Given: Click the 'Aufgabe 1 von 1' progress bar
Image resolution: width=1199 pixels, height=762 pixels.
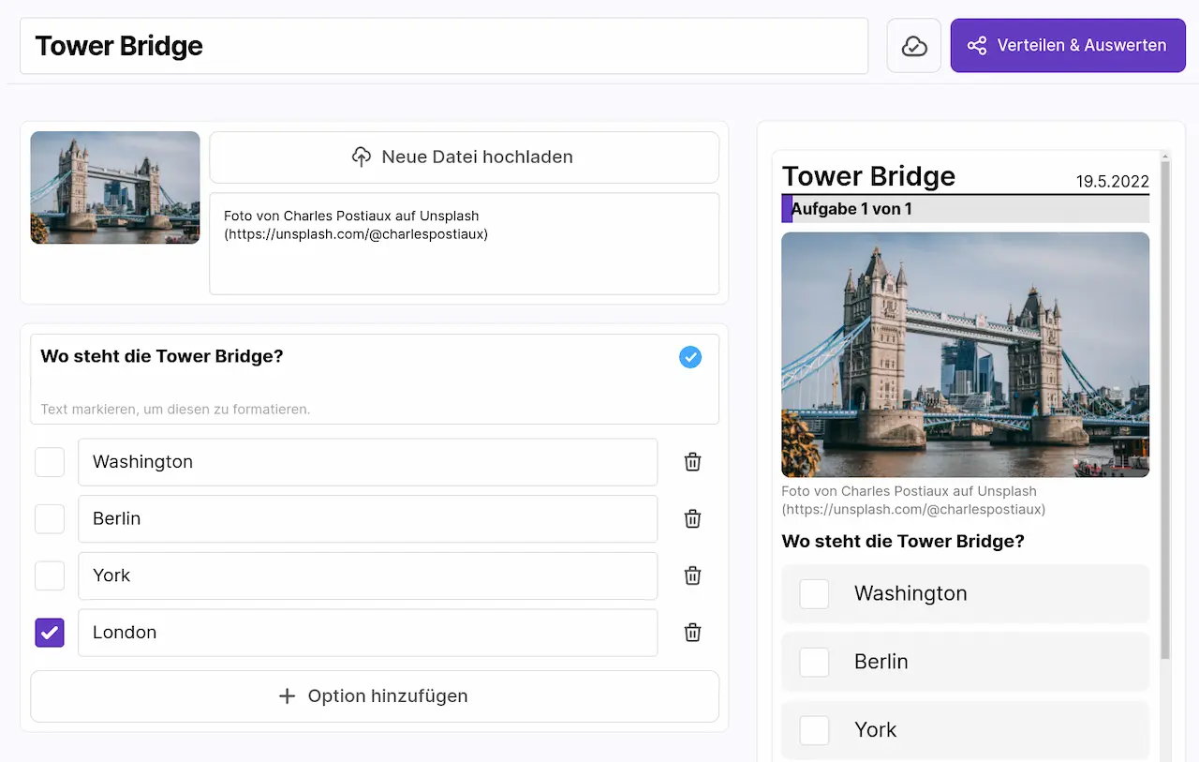Looking at the screenshot, I should click(x=965, y=209).
